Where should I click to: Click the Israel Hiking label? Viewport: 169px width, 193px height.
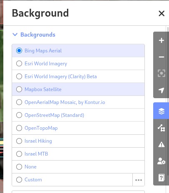click(38, 141)
